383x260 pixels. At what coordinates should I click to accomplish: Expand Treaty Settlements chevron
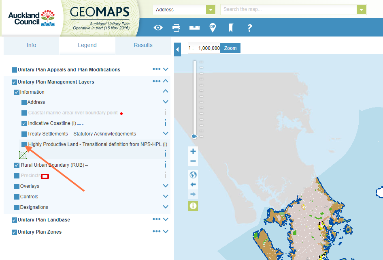[x=166, y=133]
